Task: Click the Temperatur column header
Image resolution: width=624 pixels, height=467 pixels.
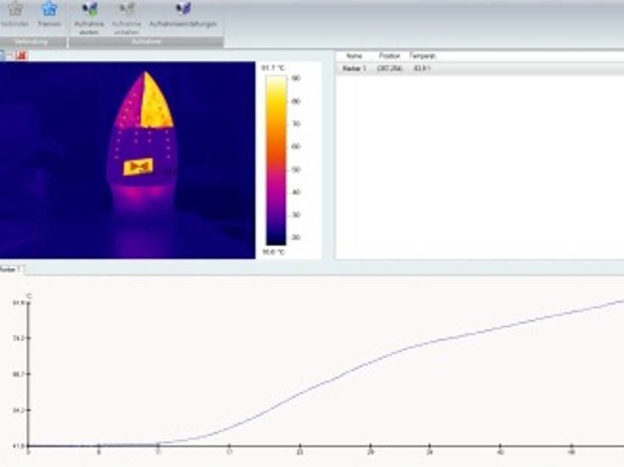Action: pos(422,56)
